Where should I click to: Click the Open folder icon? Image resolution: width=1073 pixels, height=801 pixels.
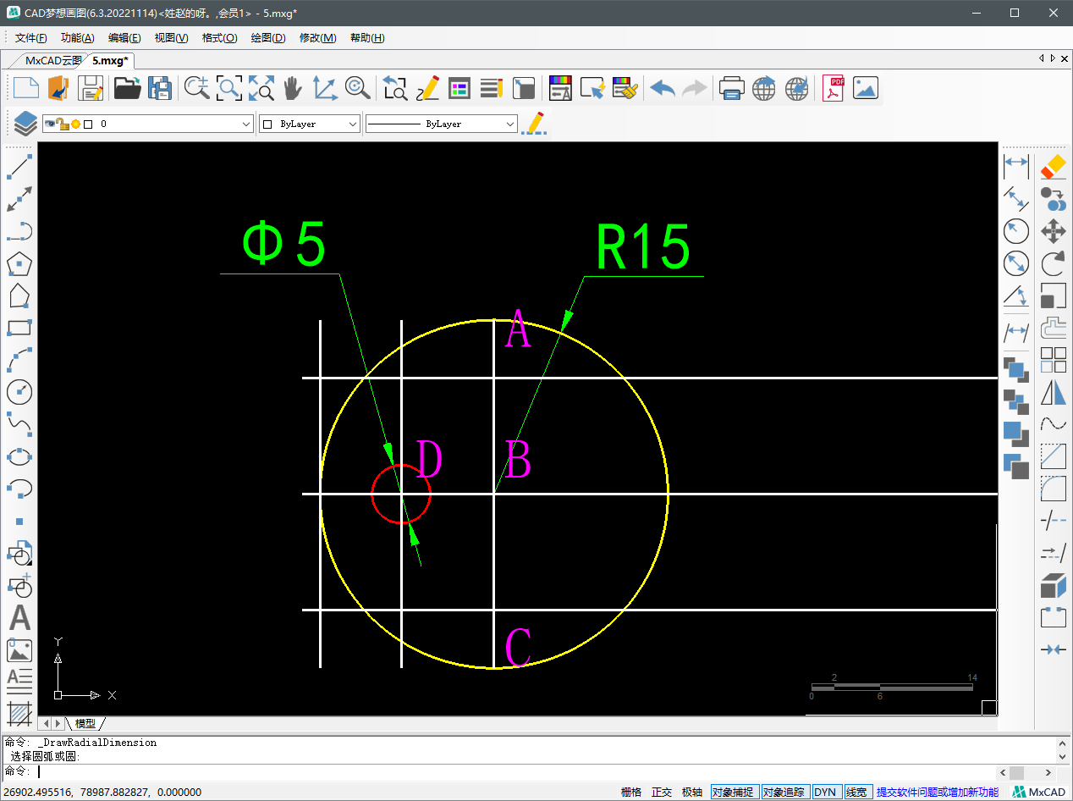[127, 88]
